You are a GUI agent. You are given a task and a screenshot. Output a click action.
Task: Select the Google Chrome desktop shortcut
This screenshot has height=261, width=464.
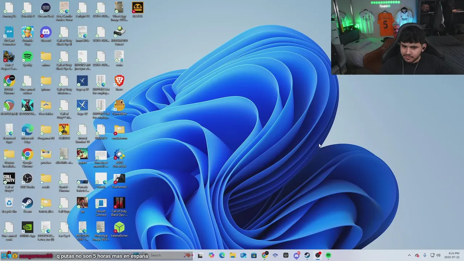tap(28, 158)
